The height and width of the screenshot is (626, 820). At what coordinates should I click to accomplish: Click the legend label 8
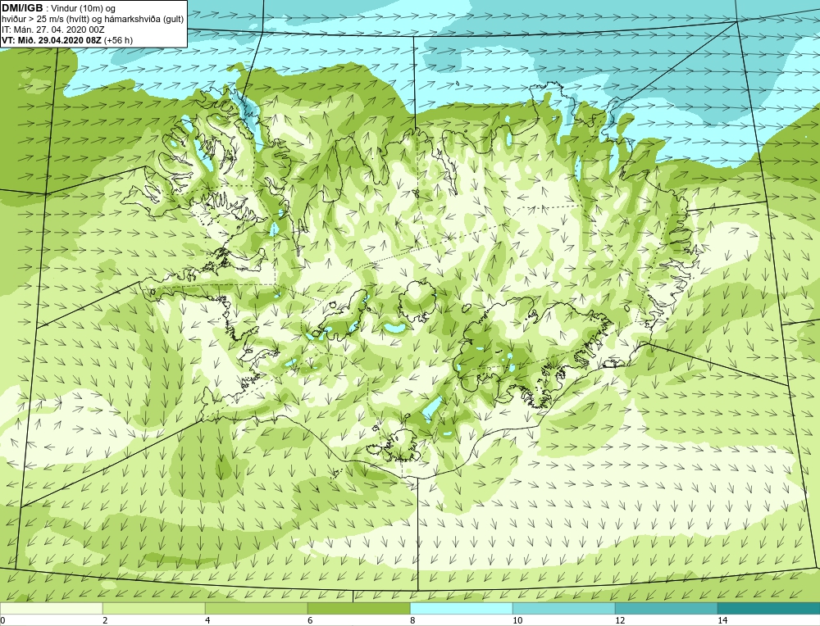coord(412,620)
